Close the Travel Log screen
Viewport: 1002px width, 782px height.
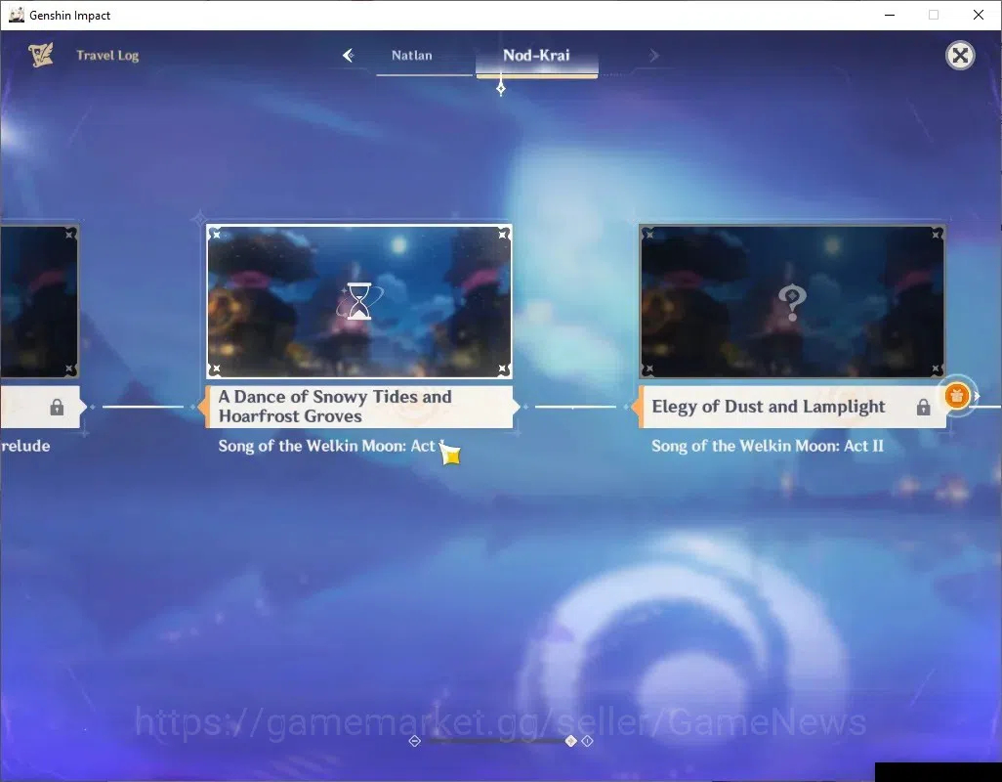(x=960, y=56)
